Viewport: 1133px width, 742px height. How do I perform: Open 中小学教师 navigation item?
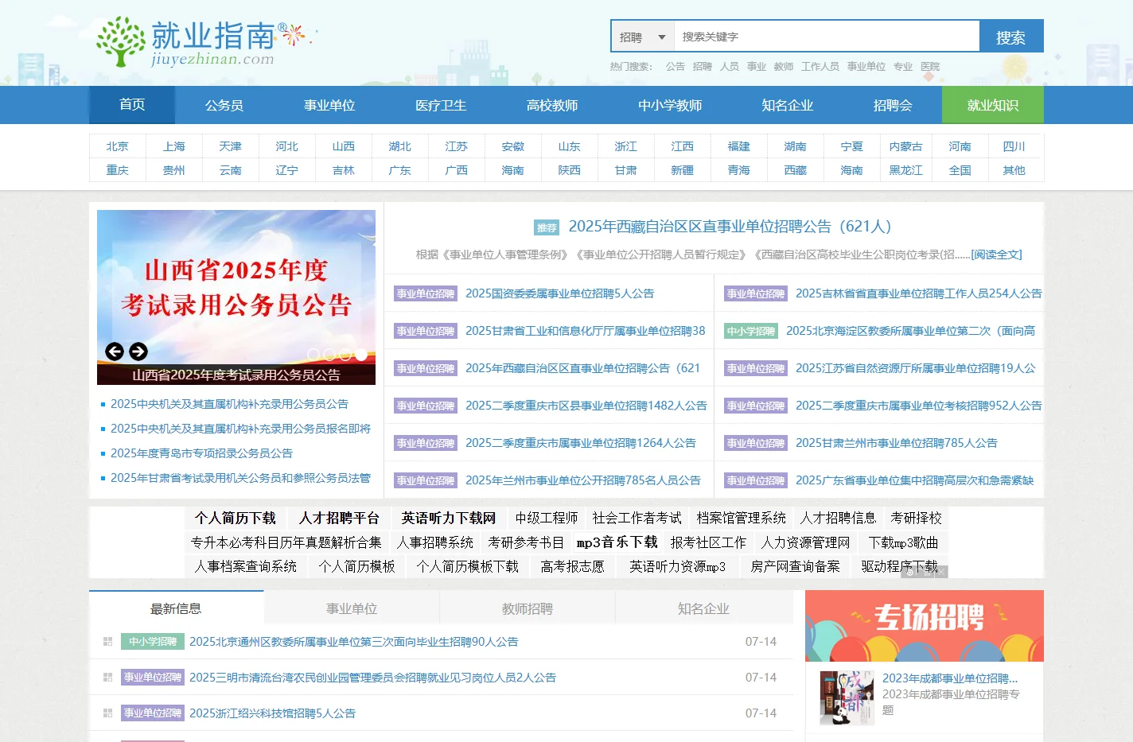pos(670,105)
